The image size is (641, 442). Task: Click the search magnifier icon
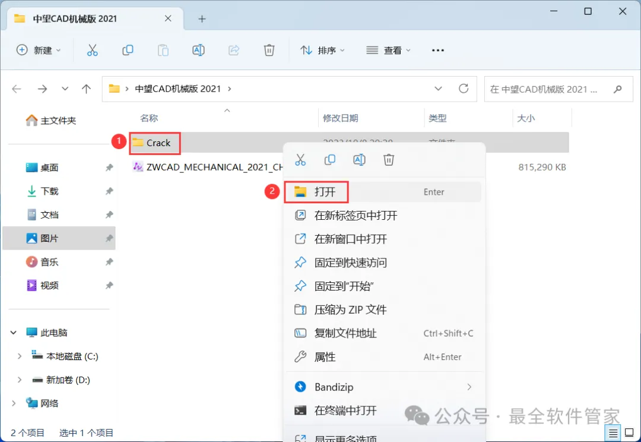[618, 89]
